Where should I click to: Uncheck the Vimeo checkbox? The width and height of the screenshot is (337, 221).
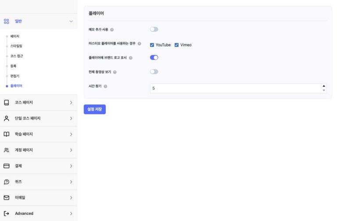177,45
